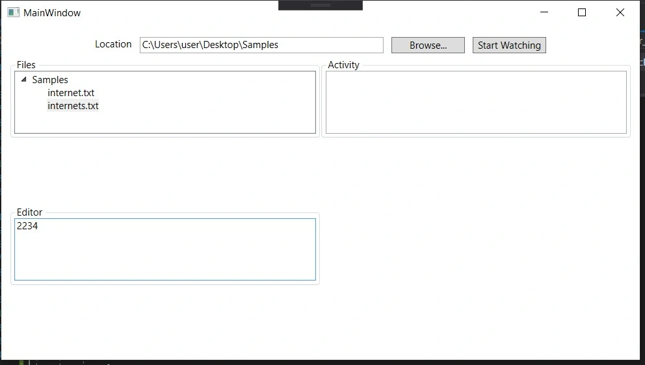The image size is (645, 365).
Task: Select the Samples folder in Files
Action: click(x=50, y=80)
